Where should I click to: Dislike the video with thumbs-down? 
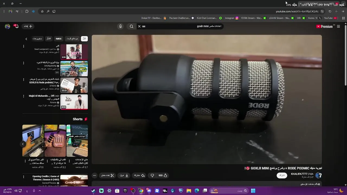click(x=152, y=175)
